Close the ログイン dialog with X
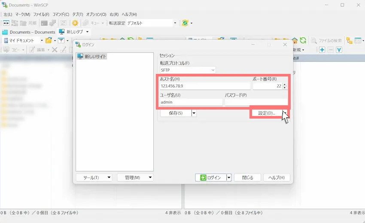This screenshot has height=223, width=365. (x=285, y=45)
